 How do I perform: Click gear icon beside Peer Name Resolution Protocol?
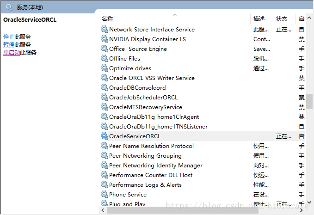click(105, 146)
